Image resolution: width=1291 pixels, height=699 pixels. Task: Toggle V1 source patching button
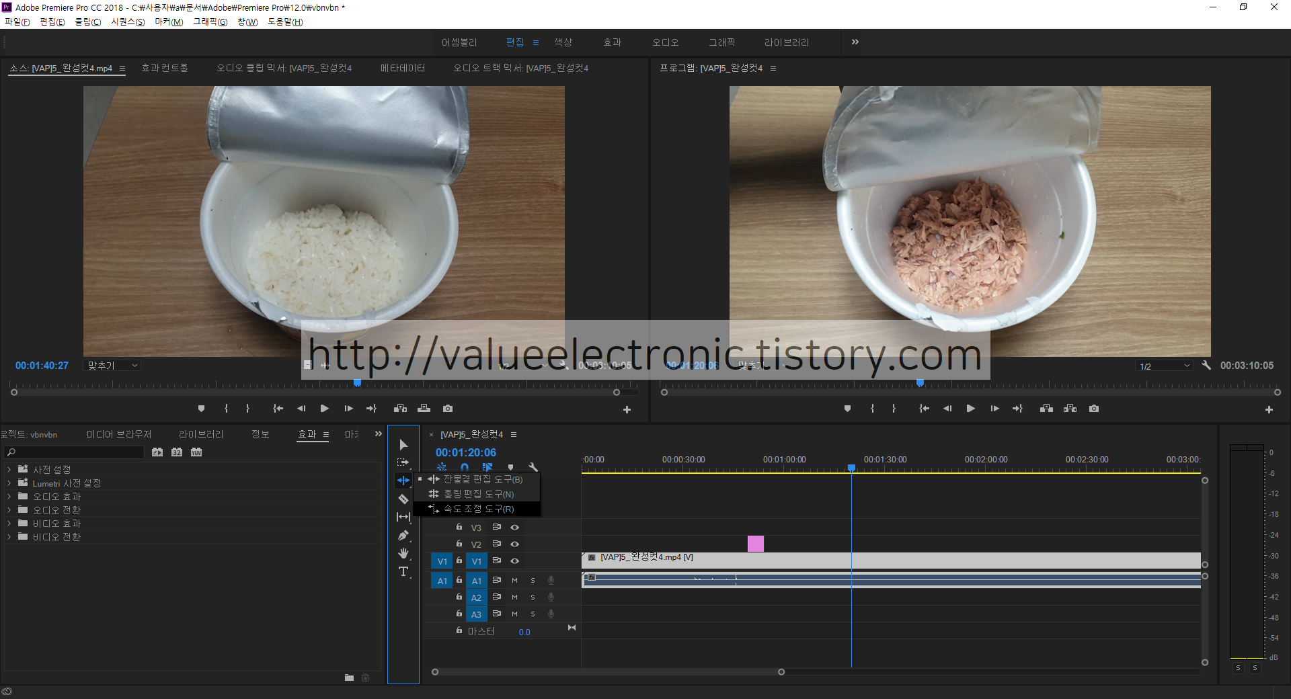coord(442,561)
